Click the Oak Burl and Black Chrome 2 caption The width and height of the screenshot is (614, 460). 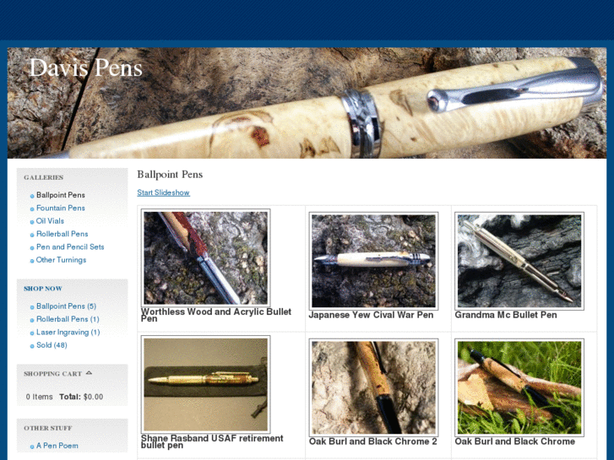372,441
